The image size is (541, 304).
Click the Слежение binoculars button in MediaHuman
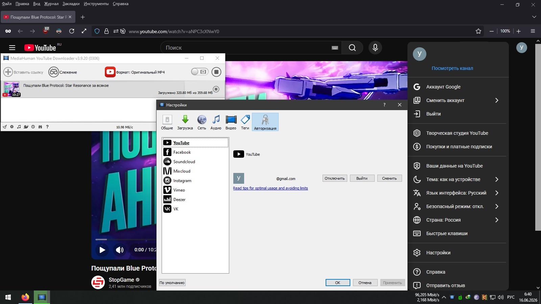[x=63, y=72]
